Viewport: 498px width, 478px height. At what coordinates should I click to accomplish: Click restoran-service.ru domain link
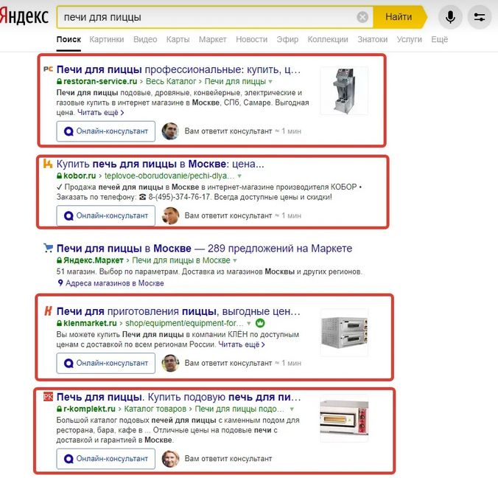tap(100, 81)
